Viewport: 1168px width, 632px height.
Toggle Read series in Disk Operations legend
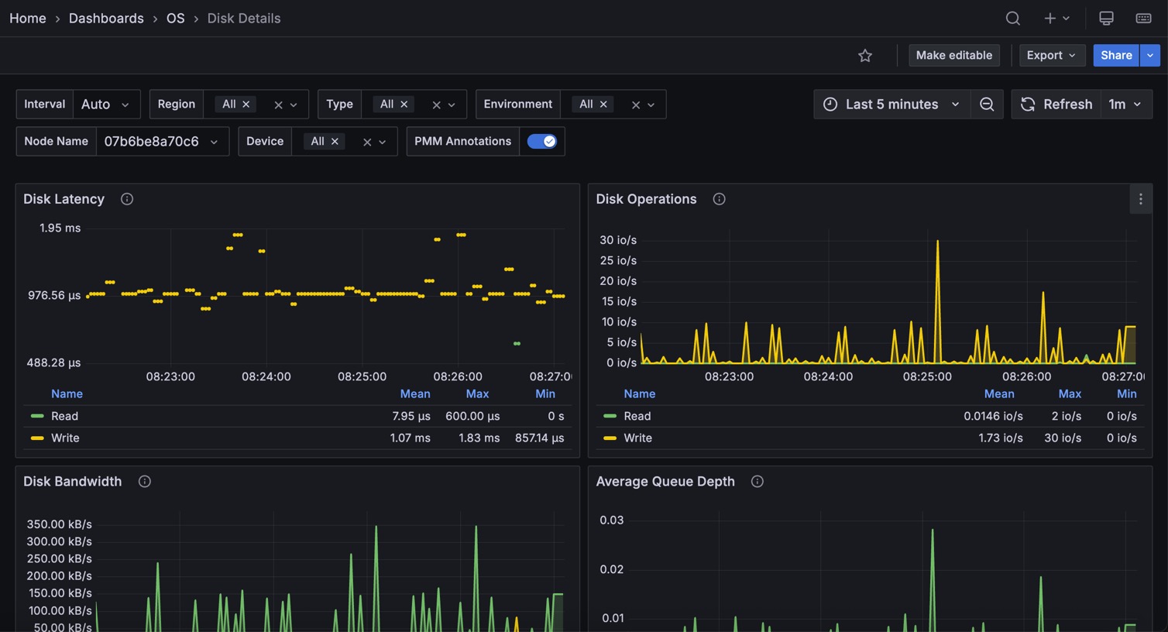637,417
